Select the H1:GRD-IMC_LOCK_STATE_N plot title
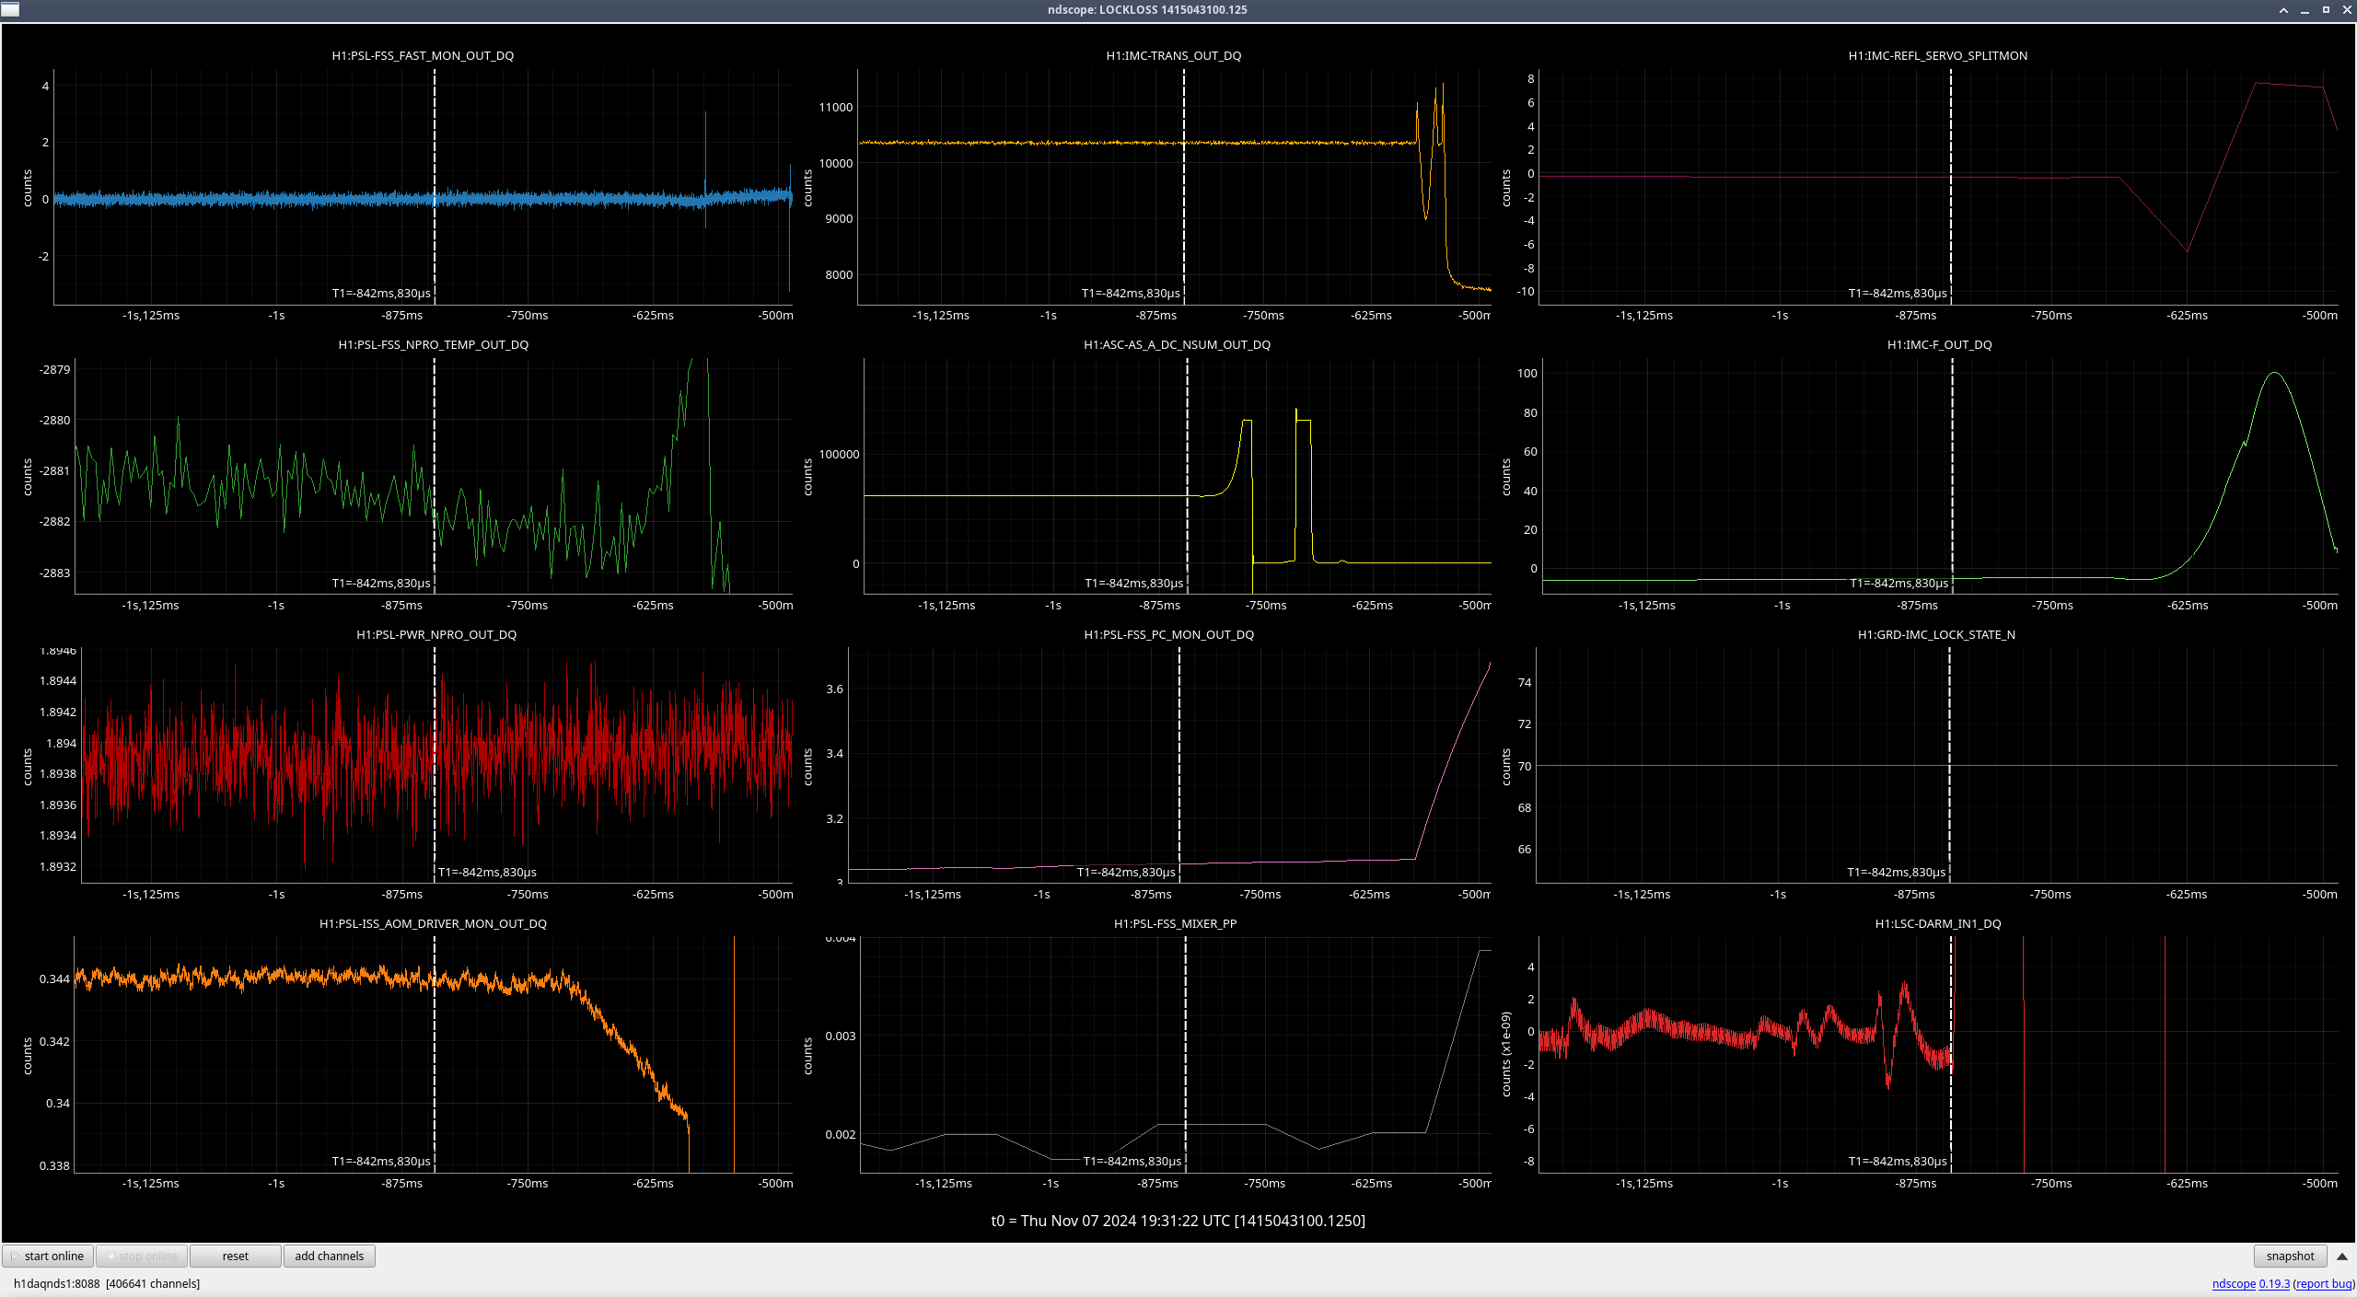The width and height of the screenshot is (2357, 1297). 1935,634
